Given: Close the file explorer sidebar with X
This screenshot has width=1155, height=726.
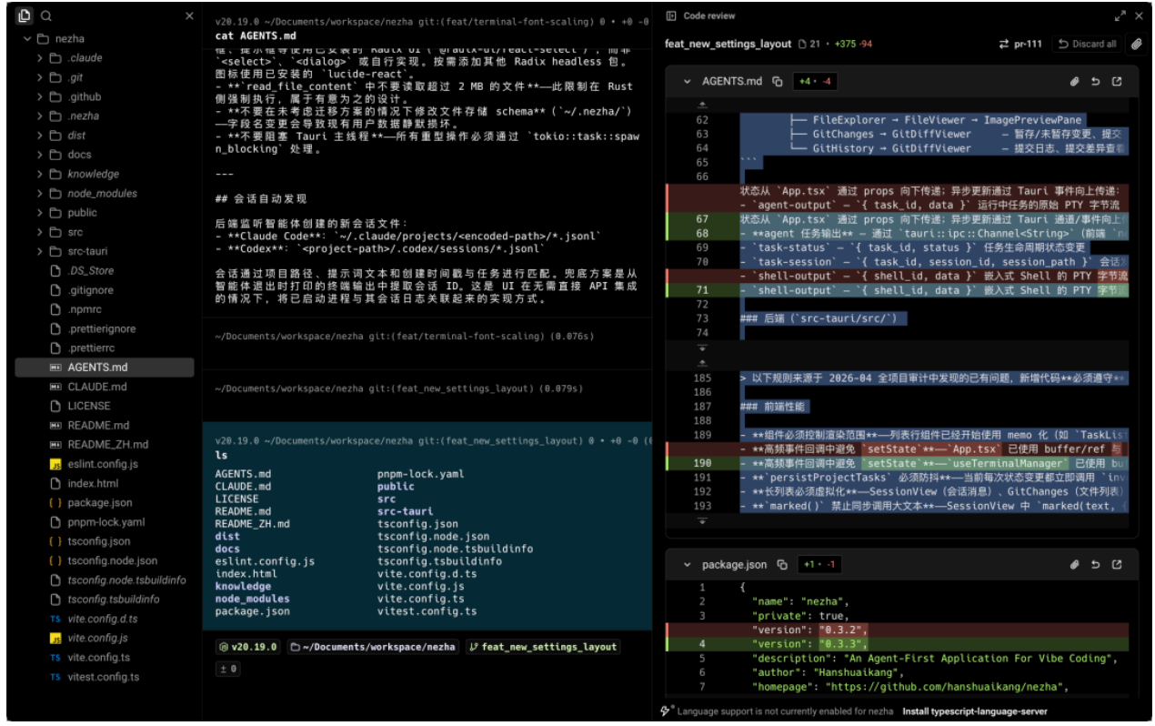Looking at the screenshot, I should 189,15.
